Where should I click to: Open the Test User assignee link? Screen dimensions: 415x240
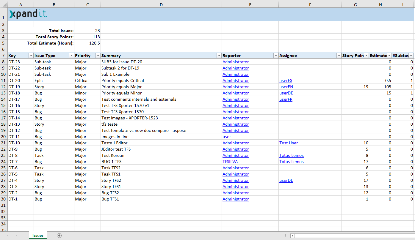click(x=288, y=143)
